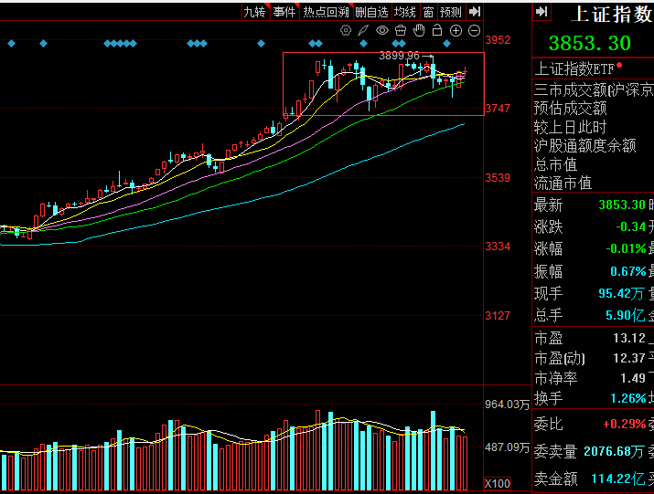
Task: Toggle the 九转 indicator
Action: tap(255, 12)
